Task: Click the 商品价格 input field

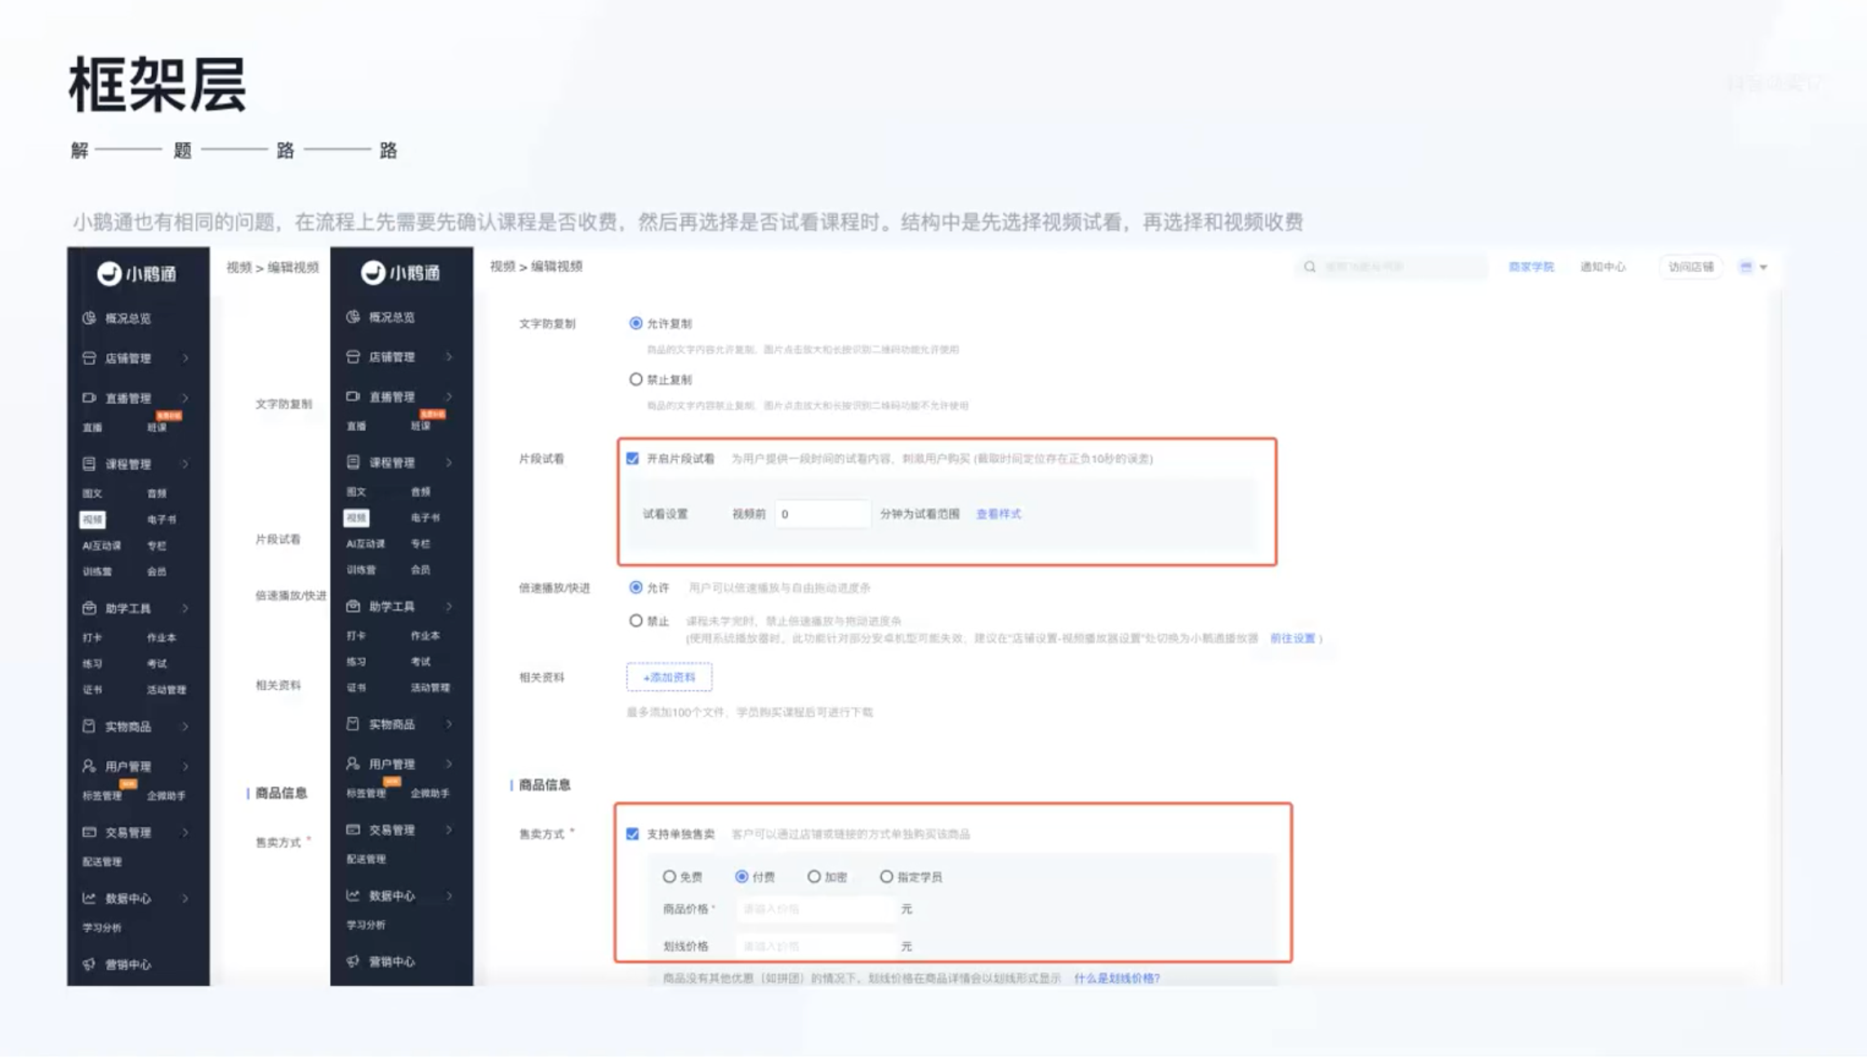Action: (x=813, y=909)
